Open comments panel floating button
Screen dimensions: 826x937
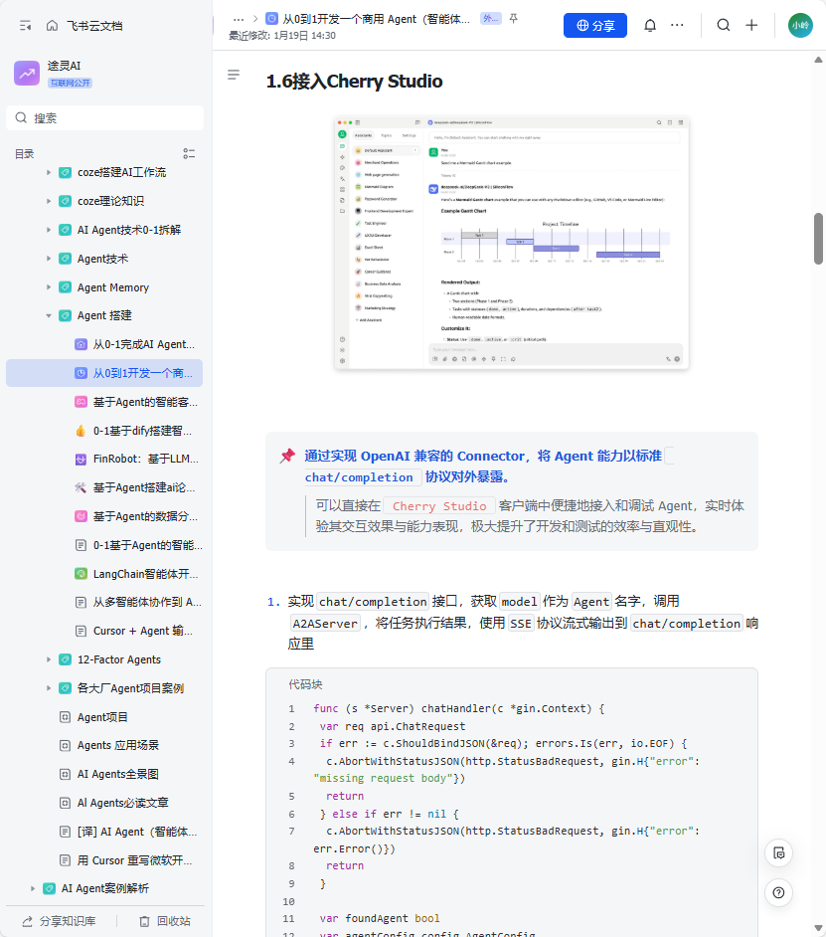point(779,852)
